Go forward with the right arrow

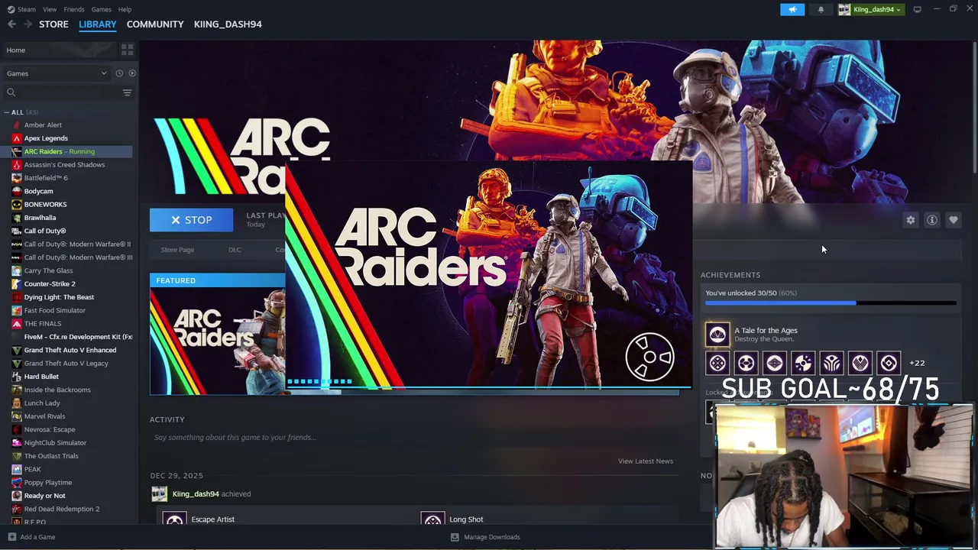(28, 24)
